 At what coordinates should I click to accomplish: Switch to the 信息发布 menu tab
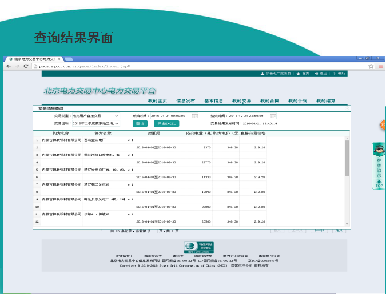[185, 100]
